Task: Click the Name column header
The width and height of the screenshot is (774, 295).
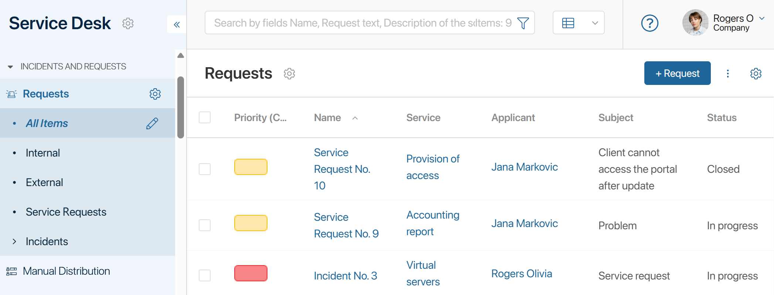Action: click(327, 118)
